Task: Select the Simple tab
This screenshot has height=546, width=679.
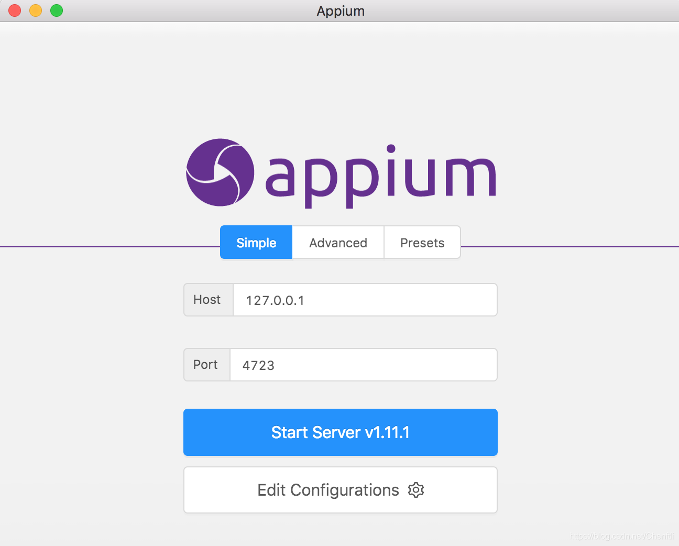Action: 256,243
